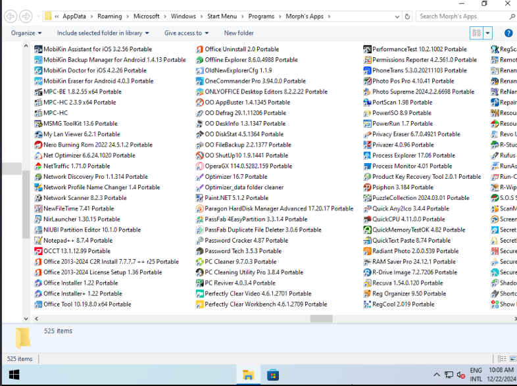The image size is (517, 386).
Task: Click the Back navigation button
Action: pos(11,16)
